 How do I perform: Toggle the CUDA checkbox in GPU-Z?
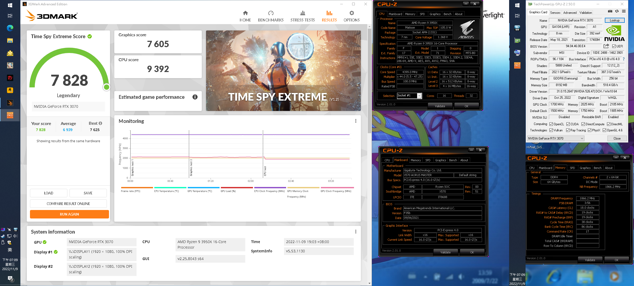pyautogui.click(x=568, y=124)
